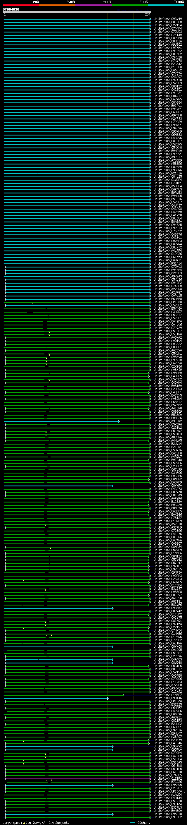Click UniRef100_Q7Y070 label
Image resolution: width=187 pixels, height=825 pixels.
click(x=168, y=74)
